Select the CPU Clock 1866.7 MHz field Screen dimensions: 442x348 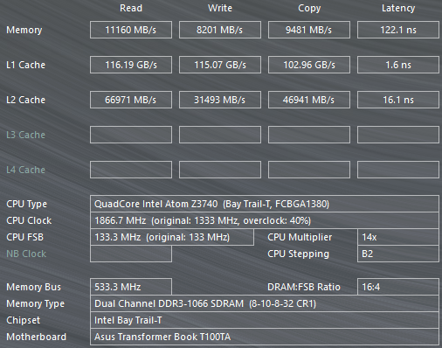265,220
